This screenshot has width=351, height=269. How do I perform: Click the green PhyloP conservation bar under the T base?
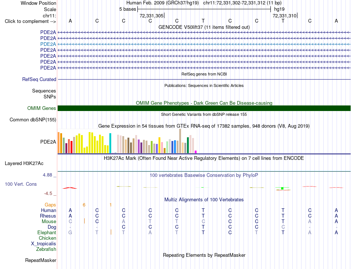click(x=283, y=188)
